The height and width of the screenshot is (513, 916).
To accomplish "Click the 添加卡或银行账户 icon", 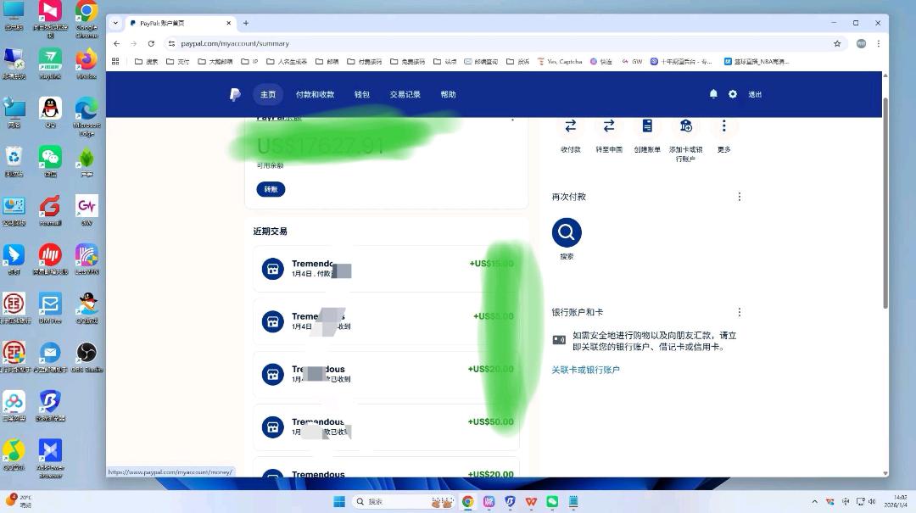I will 686,125.
